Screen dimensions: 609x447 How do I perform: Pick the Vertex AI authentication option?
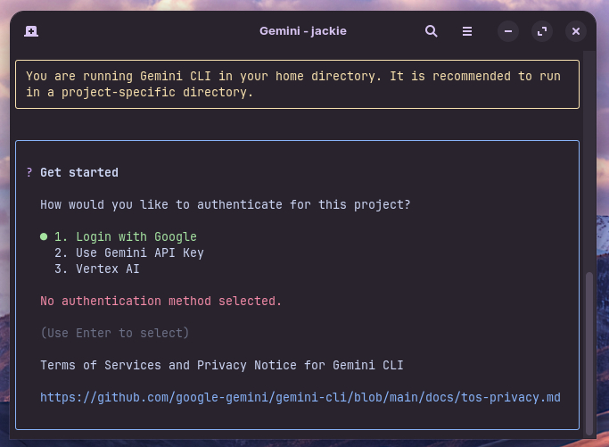tap(96, 269)
